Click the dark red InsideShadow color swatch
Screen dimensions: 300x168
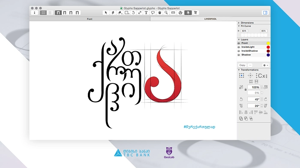(x=268, y=51)
